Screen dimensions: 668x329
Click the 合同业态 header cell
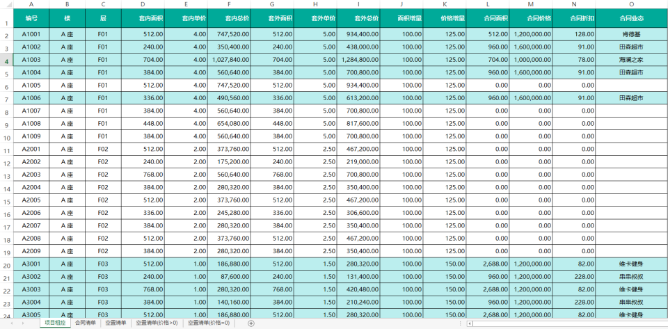point(631,17)
